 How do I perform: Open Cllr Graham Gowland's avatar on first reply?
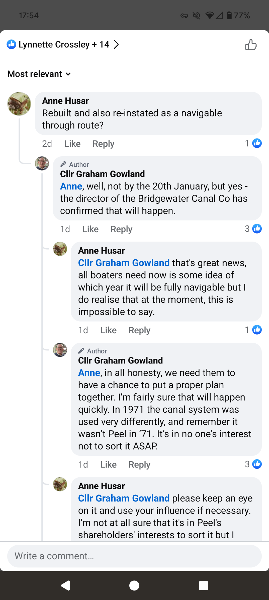(42, 163)
